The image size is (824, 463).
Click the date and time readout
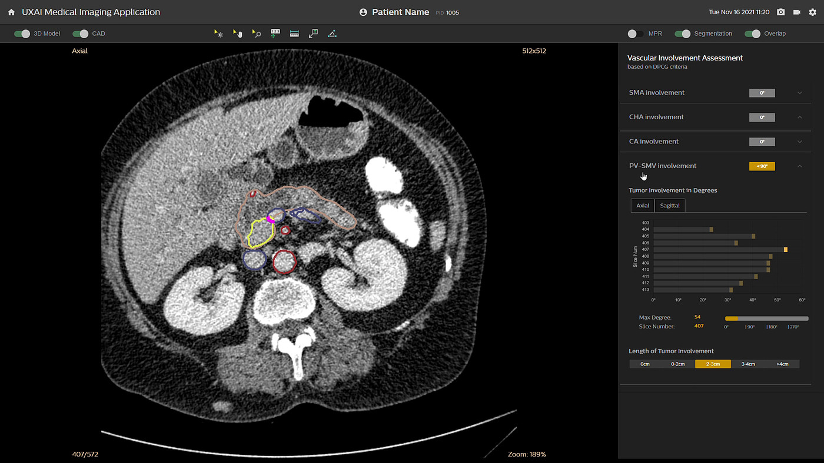coord(738,12)
